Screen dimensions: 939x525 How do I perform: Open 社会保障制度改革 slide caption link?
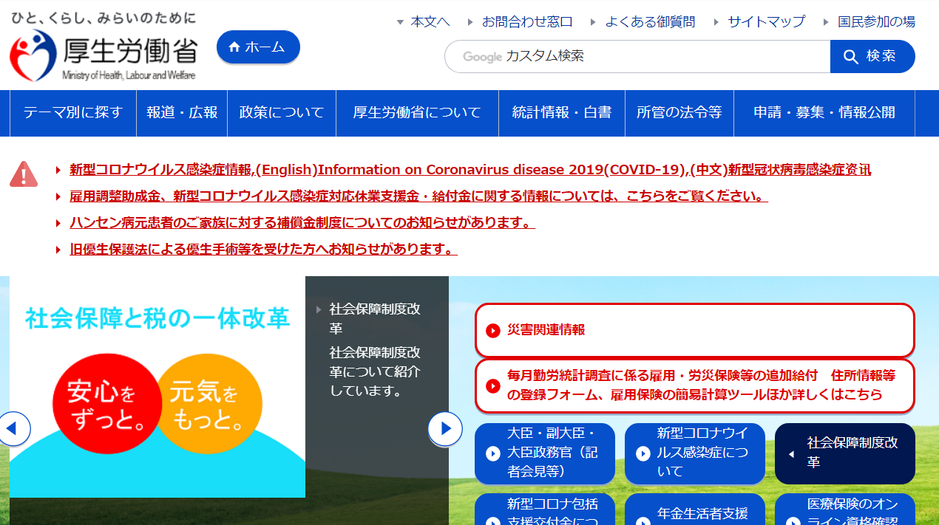(x=375, y=318)
